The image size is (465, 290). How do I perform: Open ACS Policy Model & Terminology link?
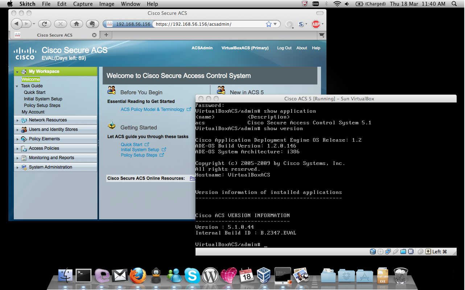[152, 109]
